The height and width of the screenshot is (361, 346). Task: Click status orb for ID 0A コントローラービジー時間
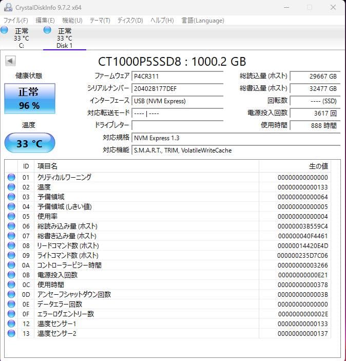[x=11, y=265]
